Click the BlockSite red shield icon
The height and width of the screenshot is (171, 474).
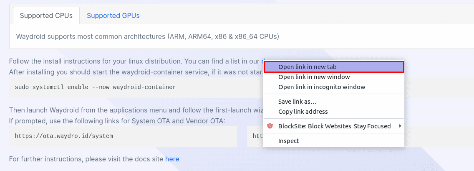coord(270,126)
